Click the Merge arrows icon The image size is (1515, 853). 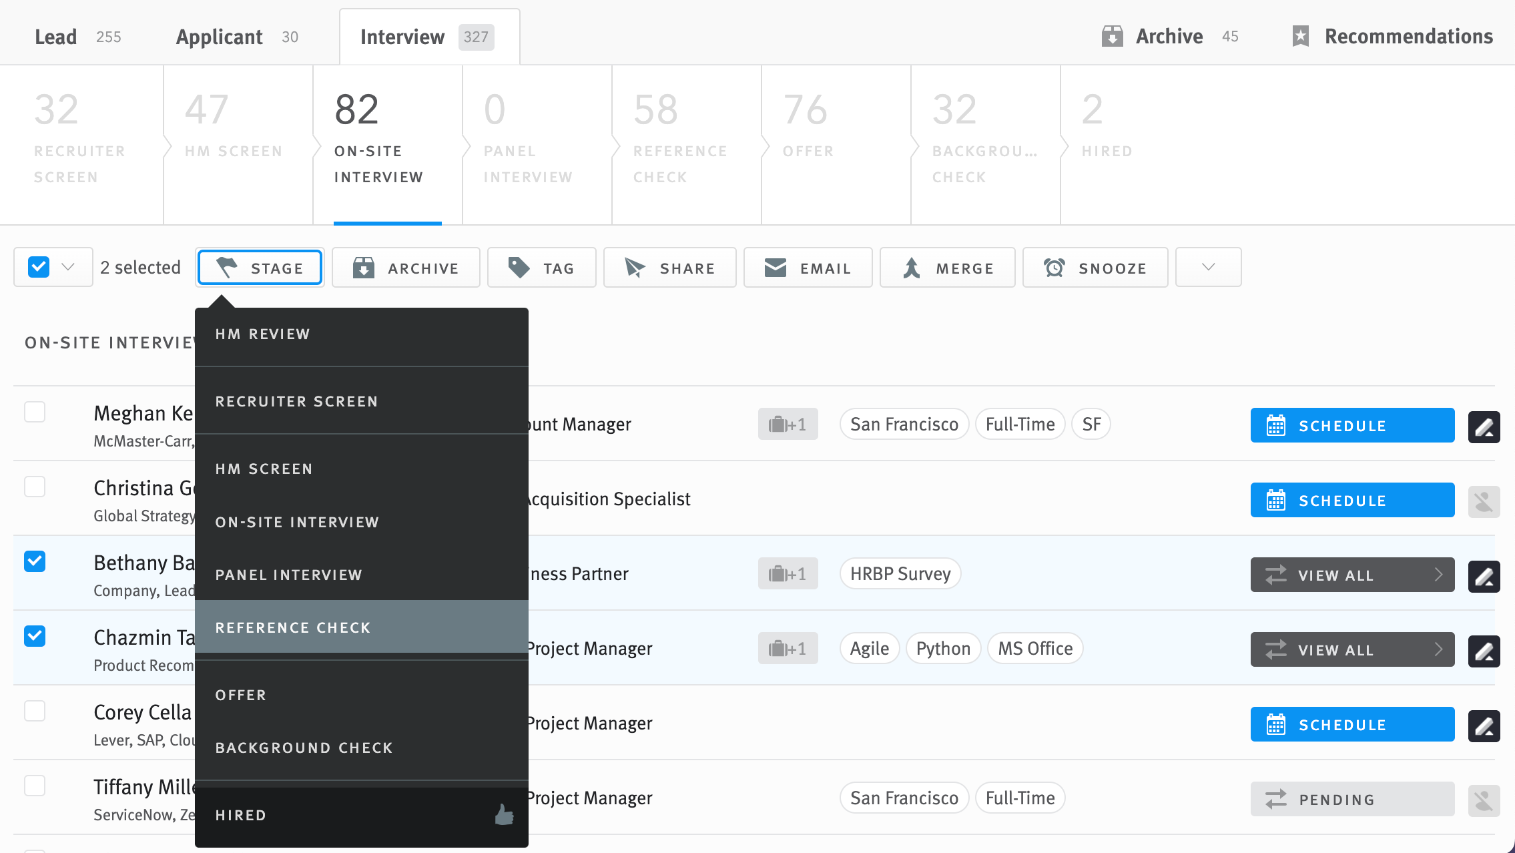click(914, 267)
